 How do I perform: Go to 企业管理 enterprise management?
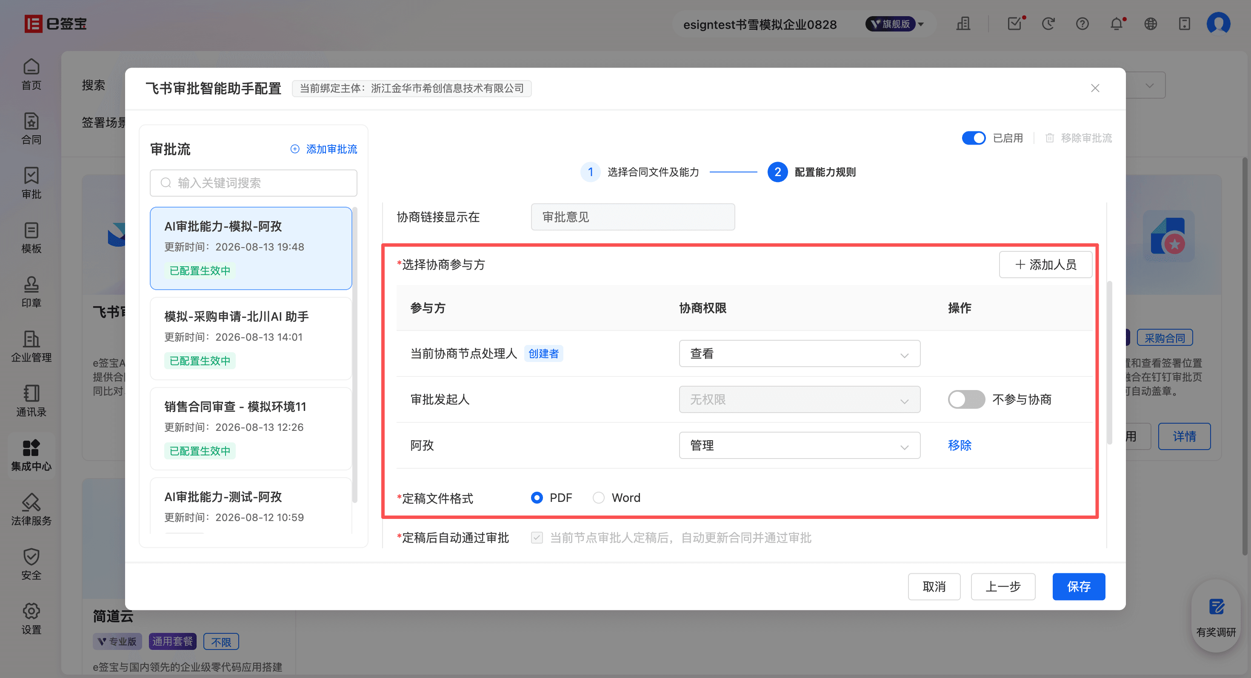(x=31, y=347)
